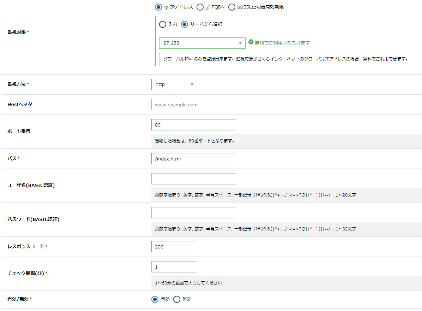The image size is (422, 311).
Task: Enable monitoring with the 有効 radio
Action: (154, 299)
